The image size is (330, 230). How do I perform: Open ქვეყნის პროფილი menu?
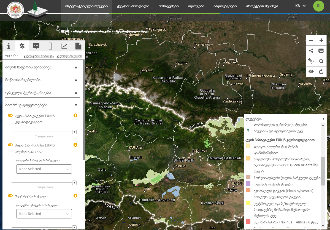click(133, 6)
